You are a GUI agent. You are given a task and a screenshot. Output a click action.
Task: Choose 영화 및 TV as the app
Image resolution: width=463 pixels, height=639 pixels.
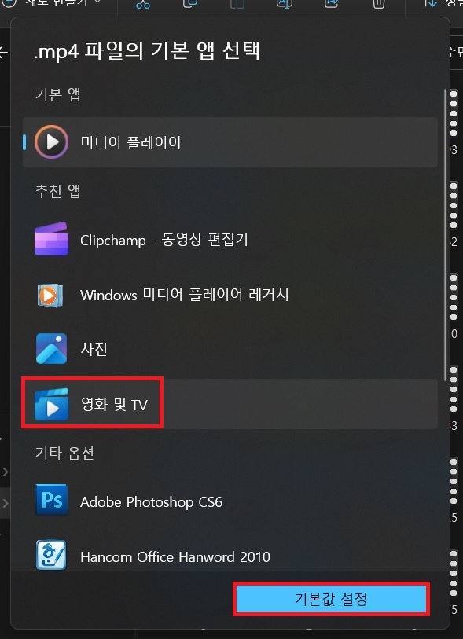[x=230, y=404]
